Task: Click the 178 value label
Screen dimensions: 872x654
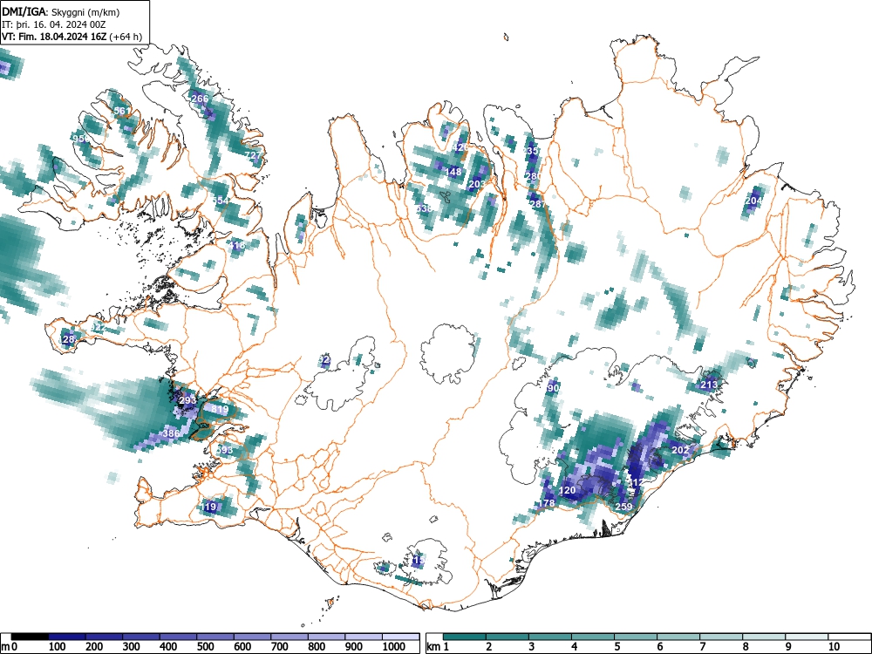Action: coord(547,503)
